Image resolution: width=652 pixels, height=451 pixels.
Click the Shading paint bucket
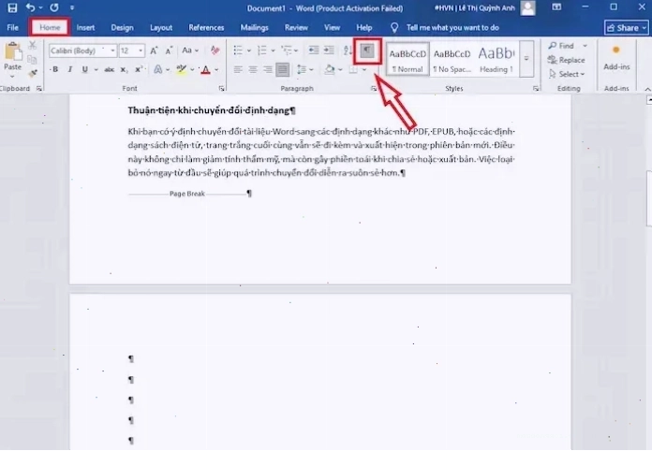click(330, 69)
